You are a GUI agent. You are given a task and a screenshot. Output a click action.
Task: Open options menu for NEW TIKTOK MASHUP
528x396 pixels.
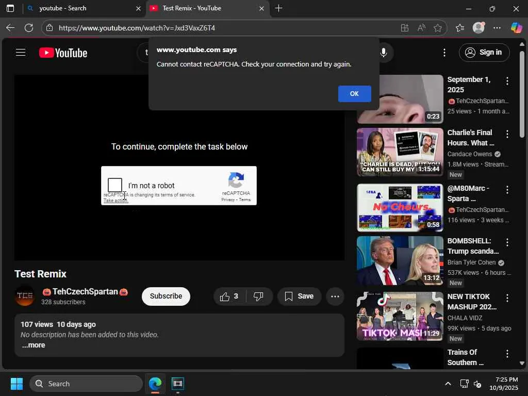507,298
